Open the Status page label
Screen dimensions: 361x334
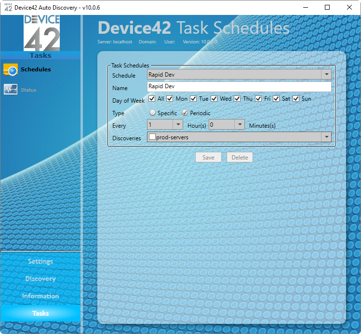pyautogui.click(x=28, y=90)
